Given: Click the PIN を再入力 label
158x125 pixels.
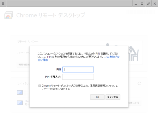Looking at the screenshot, I should pos(53,77).
